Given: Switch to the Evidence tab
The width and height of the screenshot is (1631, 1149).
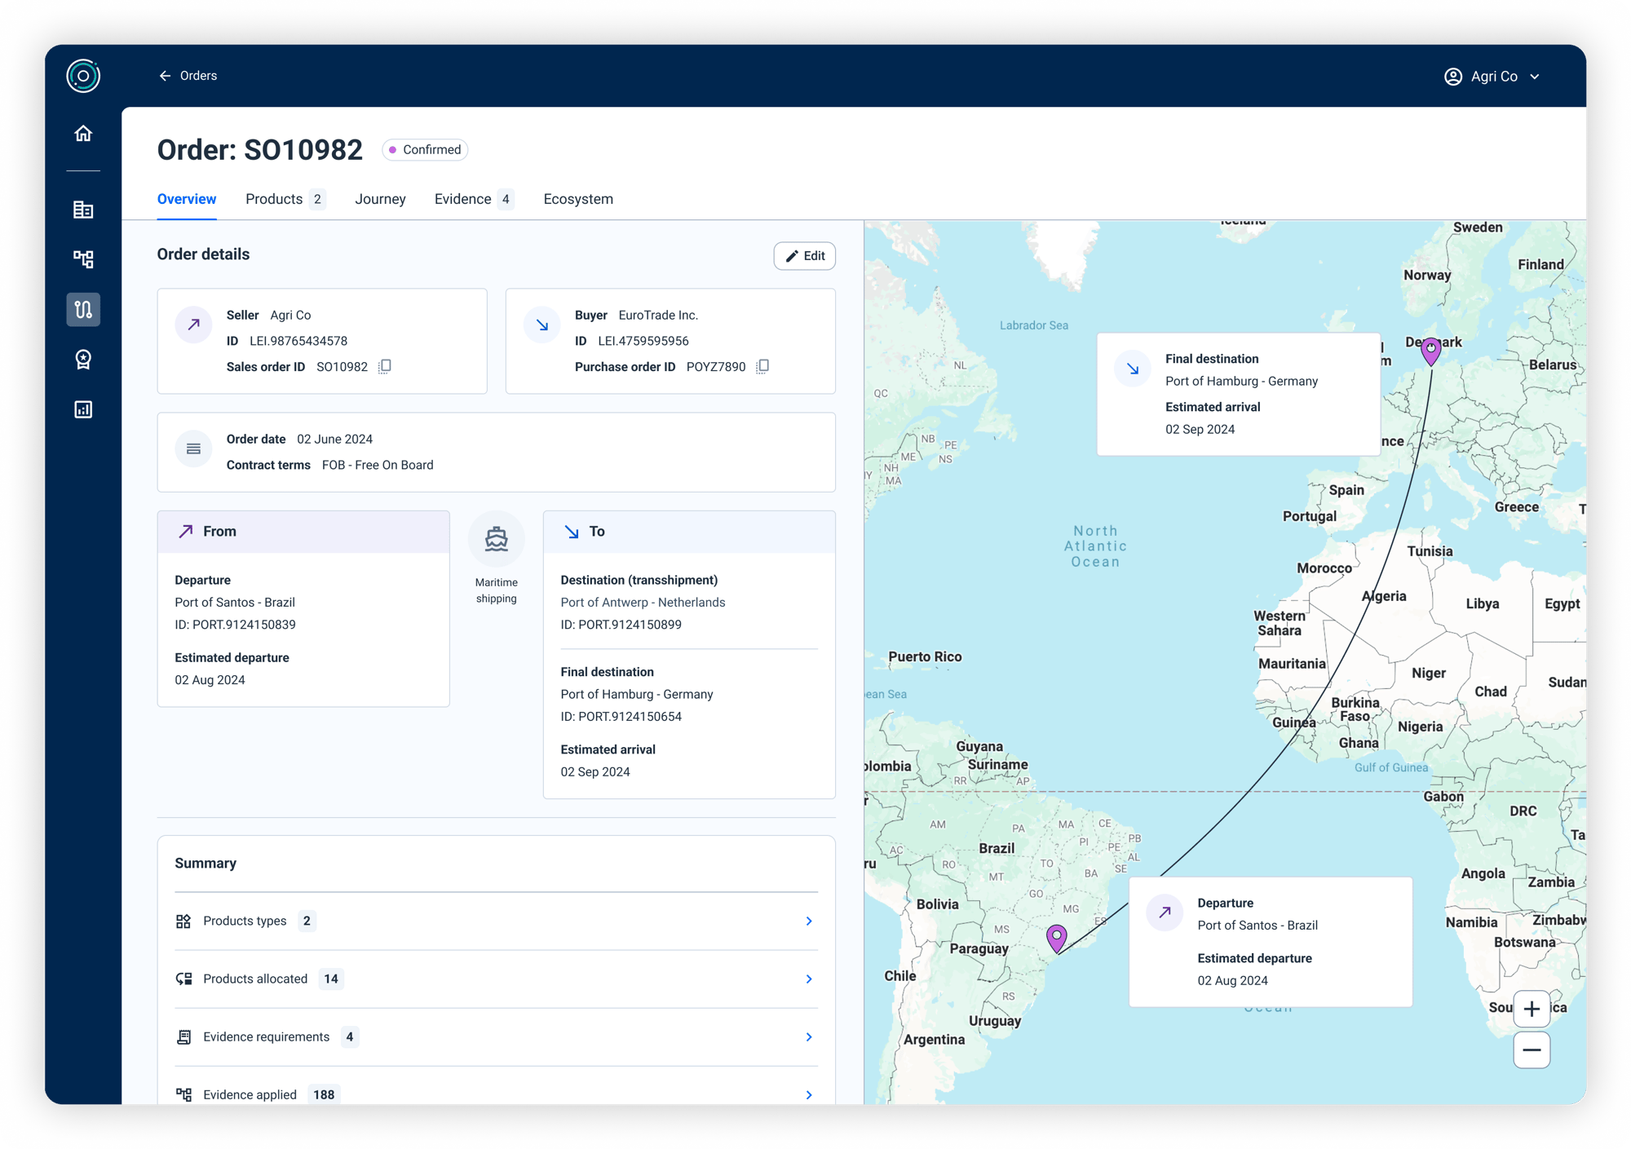Looking at the screenshot, I should coord(474,200).
